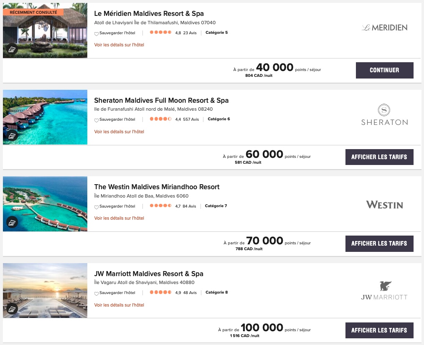Click the Sheraton brand logo
This screenshot has width=424, height=345.
[x=384, y=115]
